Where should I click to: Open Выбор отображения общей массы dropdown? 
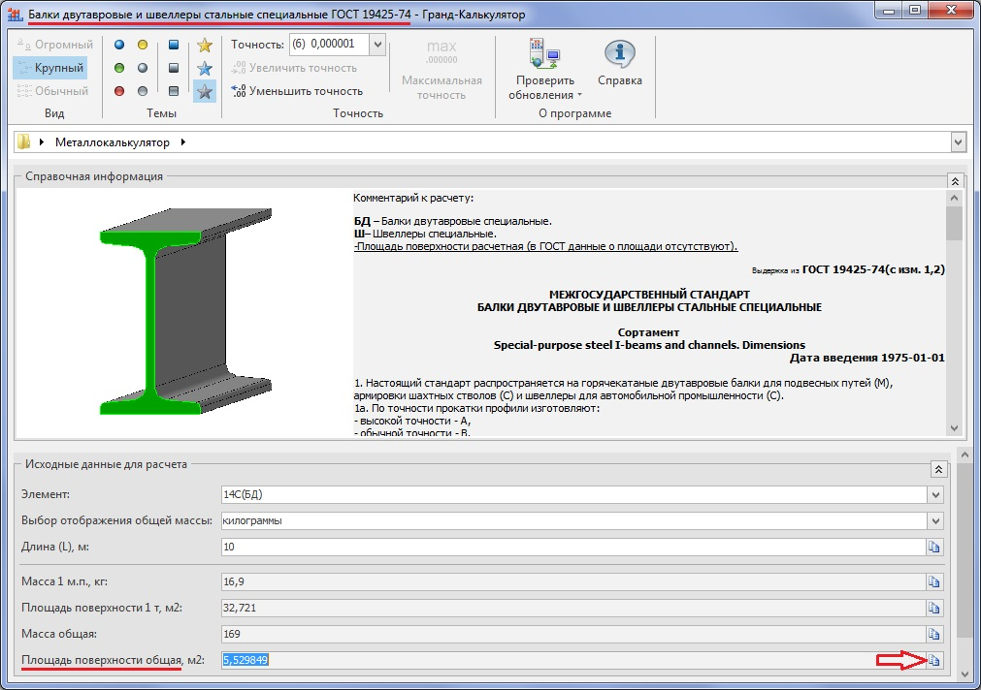click(935, 521)
